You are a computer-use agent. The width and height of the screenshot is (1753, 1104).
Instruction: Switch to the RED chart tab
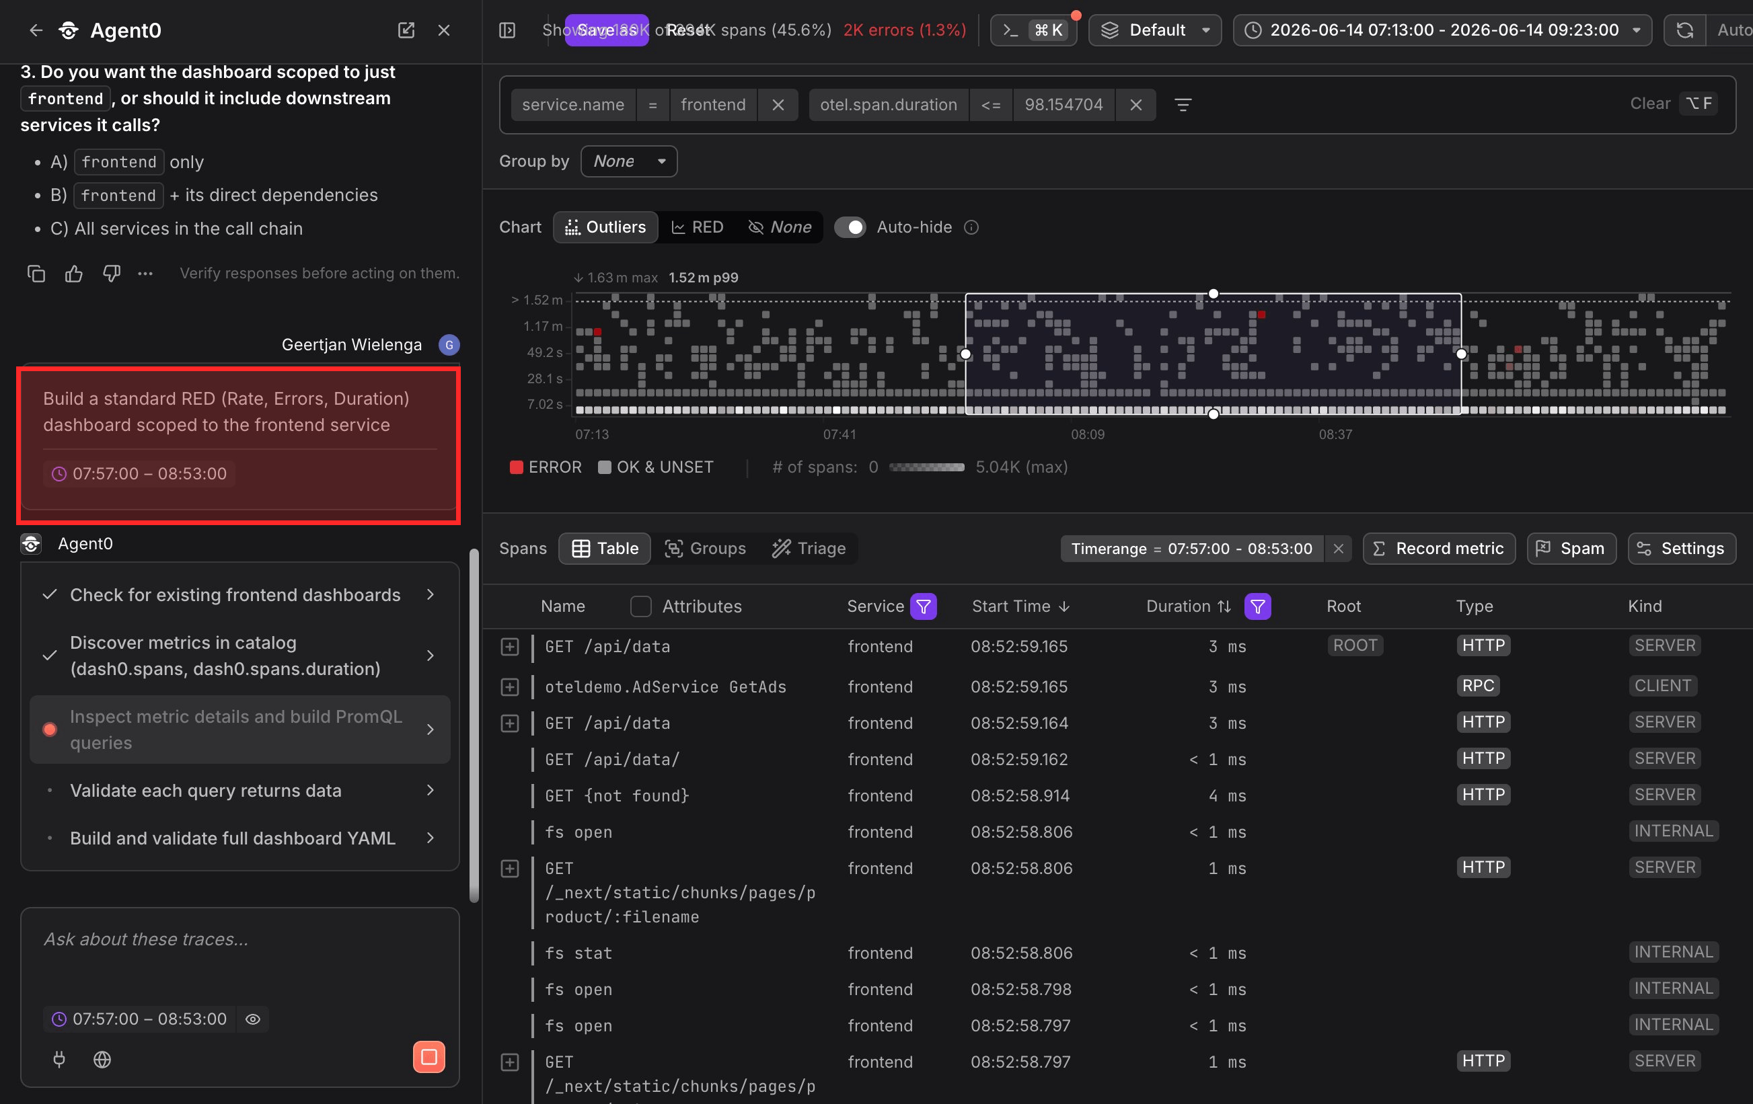[x=698, y=227]
